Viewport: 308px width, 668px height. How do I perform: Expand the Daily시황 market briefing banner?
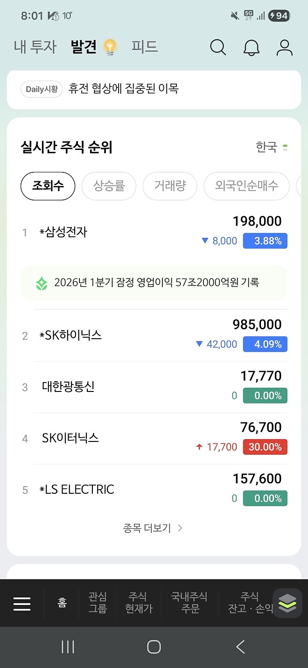(x=154, y=89)
